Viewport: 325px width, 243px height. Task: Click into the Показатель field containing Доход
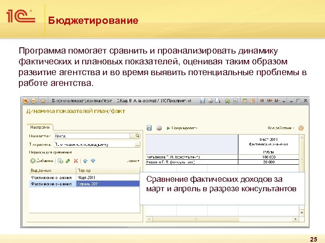[92, 136]
